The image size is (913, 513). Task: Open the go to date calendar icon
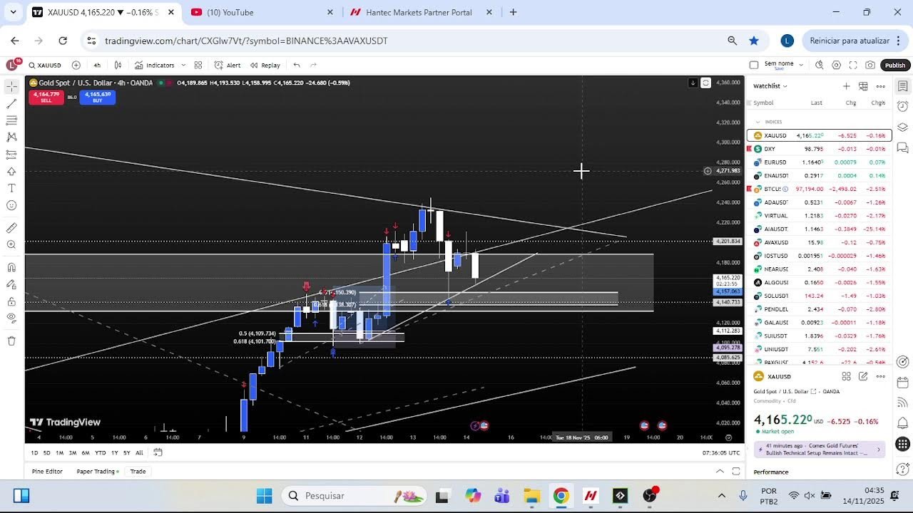click(158, 452)
